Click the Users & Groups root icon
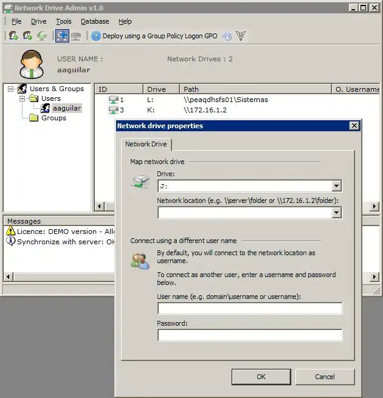The height and width of the screenshot is (398, 383). tap(22, 89)
